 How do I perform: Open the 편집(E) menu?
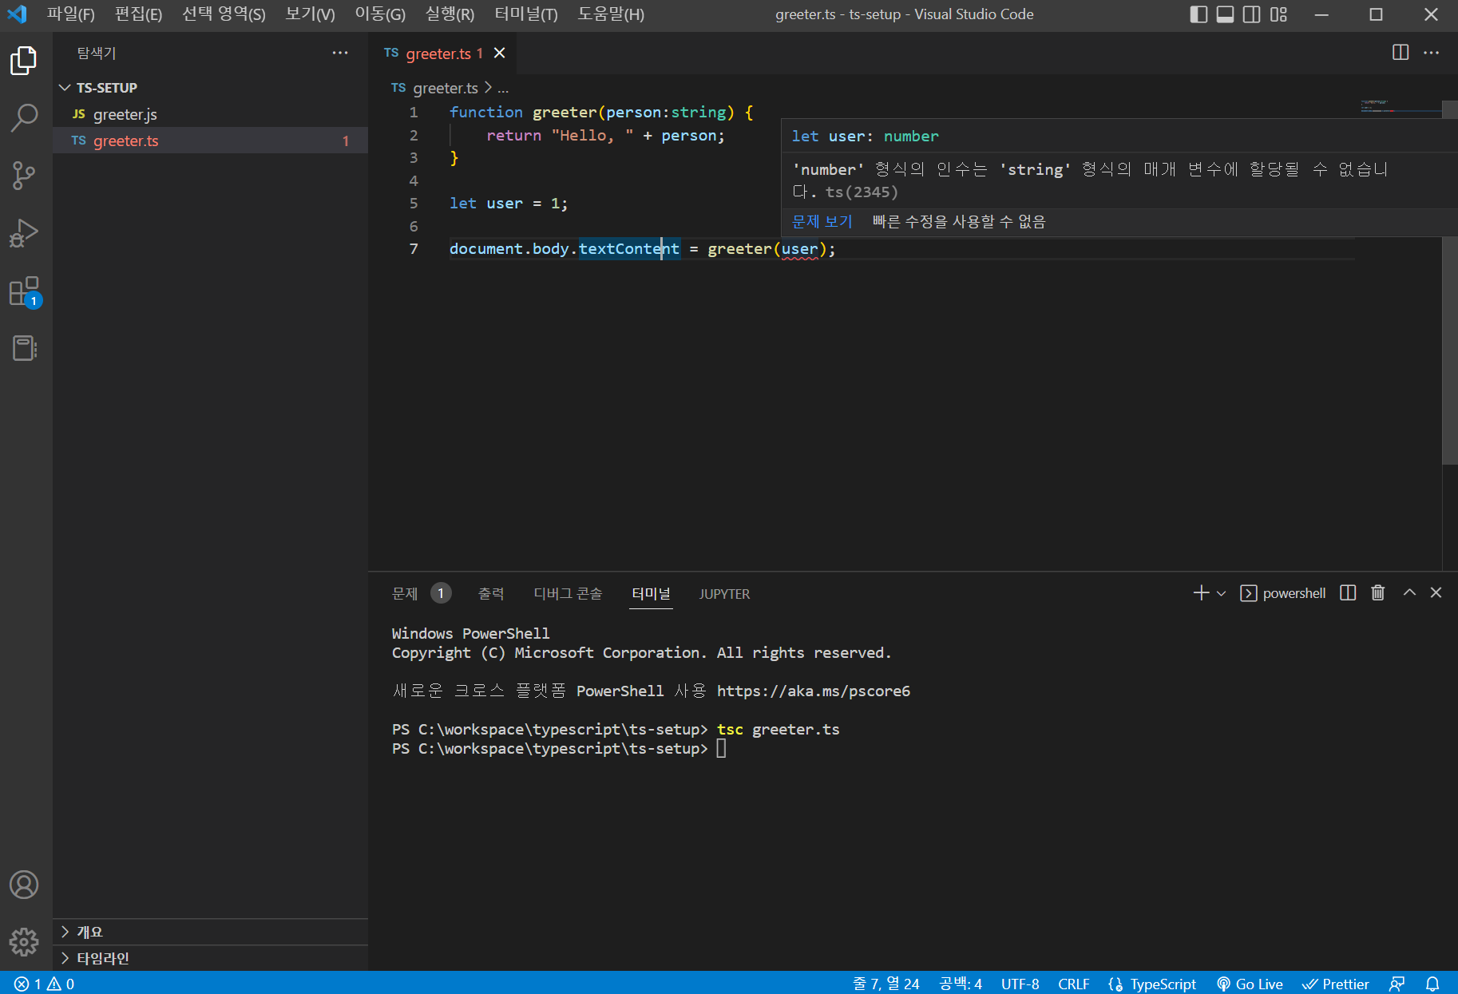tap(138, 14)
